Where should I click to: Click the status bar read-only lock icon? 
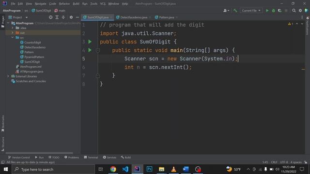point(306,162)
